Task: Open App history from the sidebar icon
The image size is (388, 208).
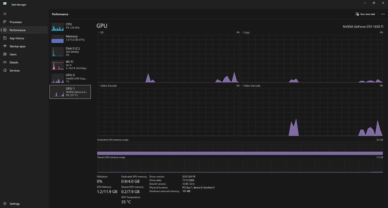Action: coord(5,38)
